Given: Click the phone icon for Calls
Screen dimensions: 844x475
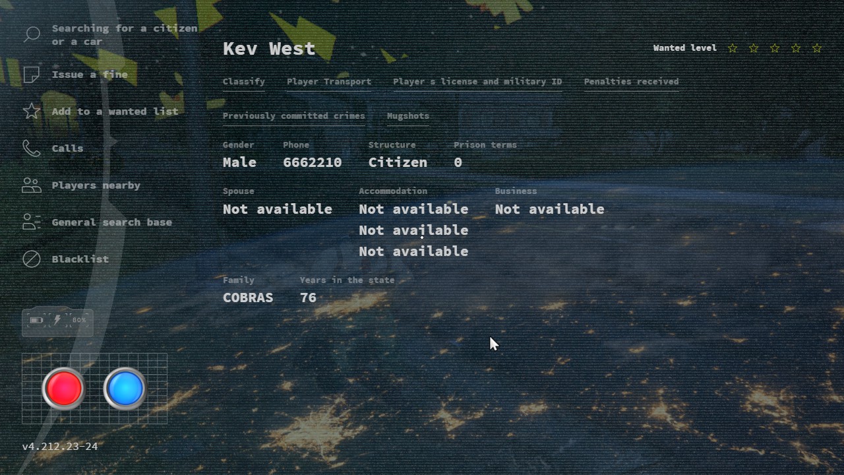Looking at the screenshot, I should point(32,148).
